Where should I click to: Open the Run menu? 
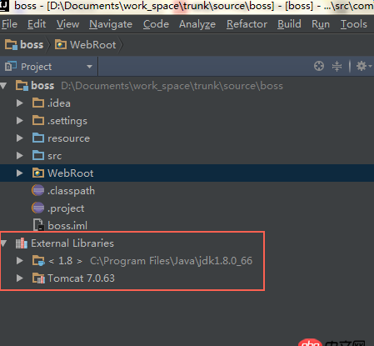321,24
